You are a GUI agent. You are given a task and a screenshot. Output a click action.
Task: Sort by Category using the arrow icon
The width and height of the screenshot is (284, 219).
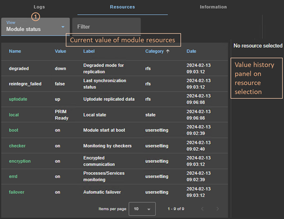pos(168,52)
